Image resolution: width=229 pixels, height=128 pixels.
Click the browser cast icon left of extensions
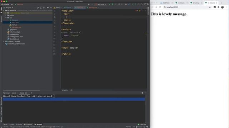[x=215, y=7]
